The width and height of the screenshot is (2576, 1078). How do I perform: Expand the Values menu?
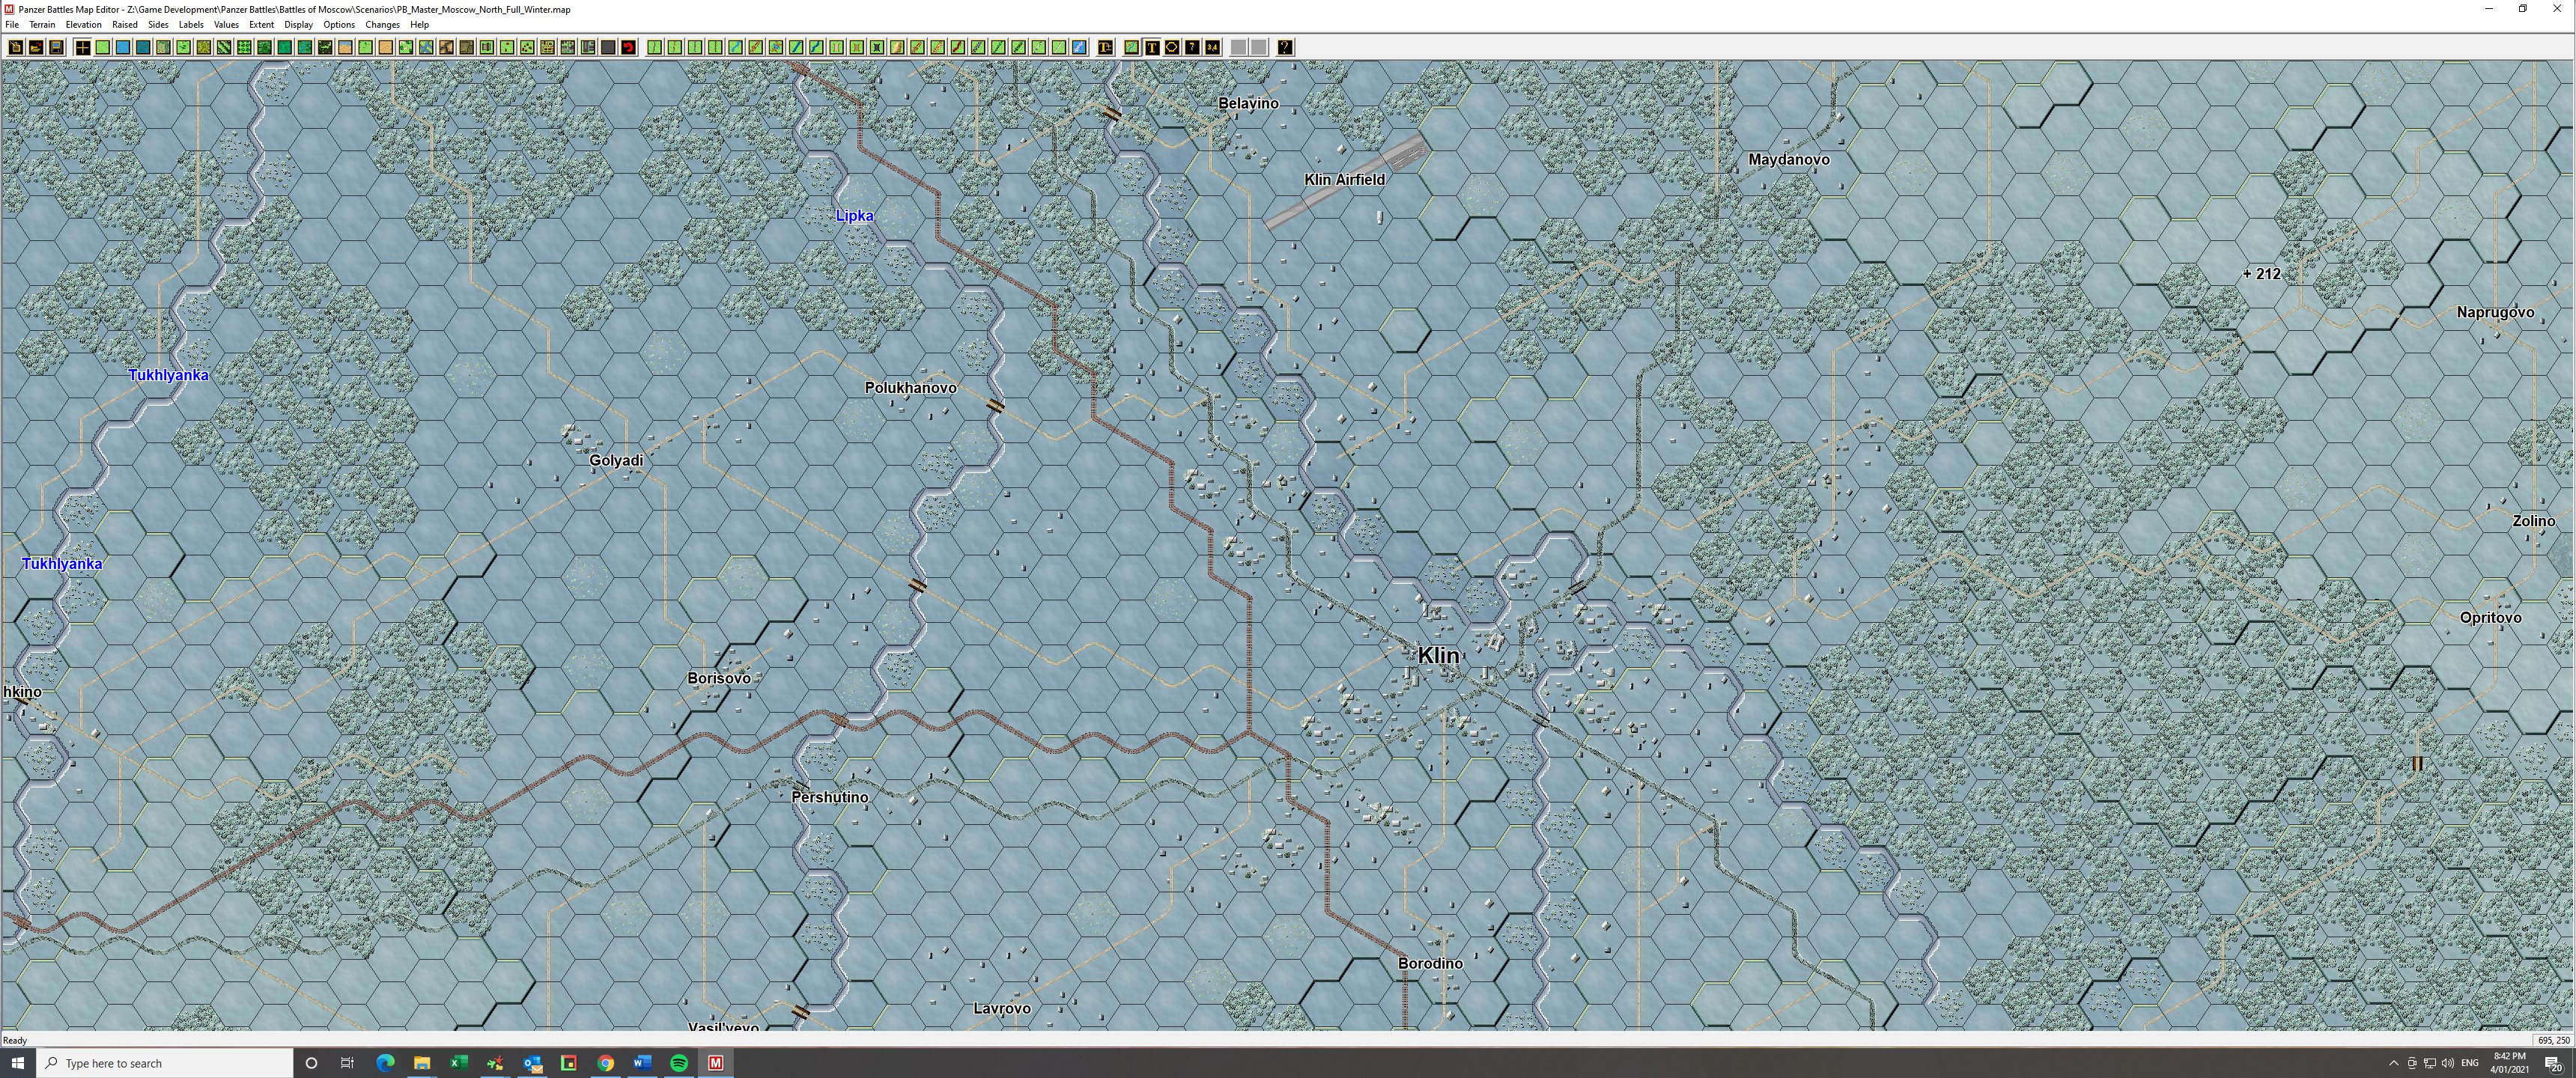pos(226,24)
